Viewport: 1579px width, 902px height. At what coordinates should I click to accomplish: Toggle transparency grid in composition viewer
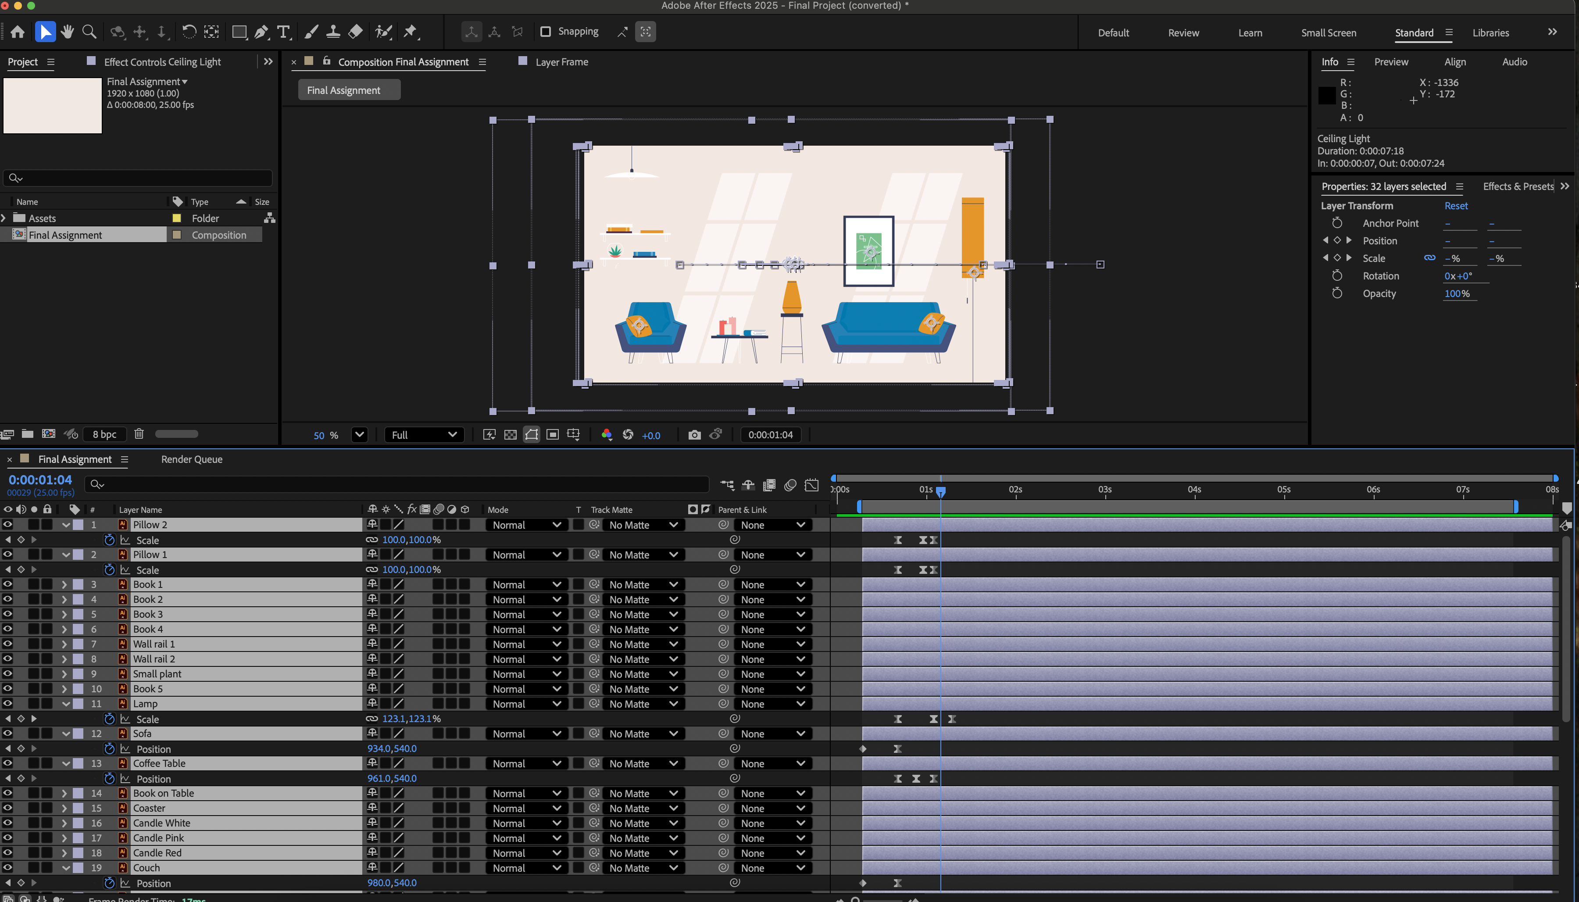coord(510,435)
